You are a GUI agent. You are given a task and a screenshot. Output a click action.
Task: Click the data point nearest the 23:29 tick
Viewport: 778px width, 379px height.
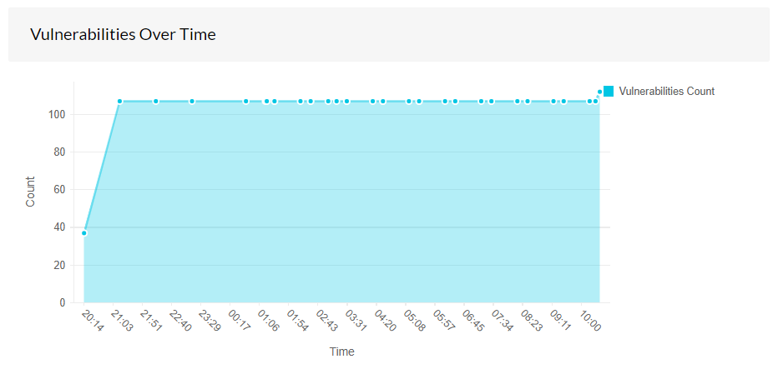(x=192, y=101)
